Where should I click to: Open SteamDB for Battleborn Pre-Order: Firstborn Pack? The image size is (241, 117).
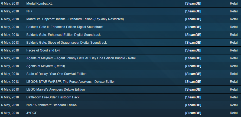(x=193, y=97)
